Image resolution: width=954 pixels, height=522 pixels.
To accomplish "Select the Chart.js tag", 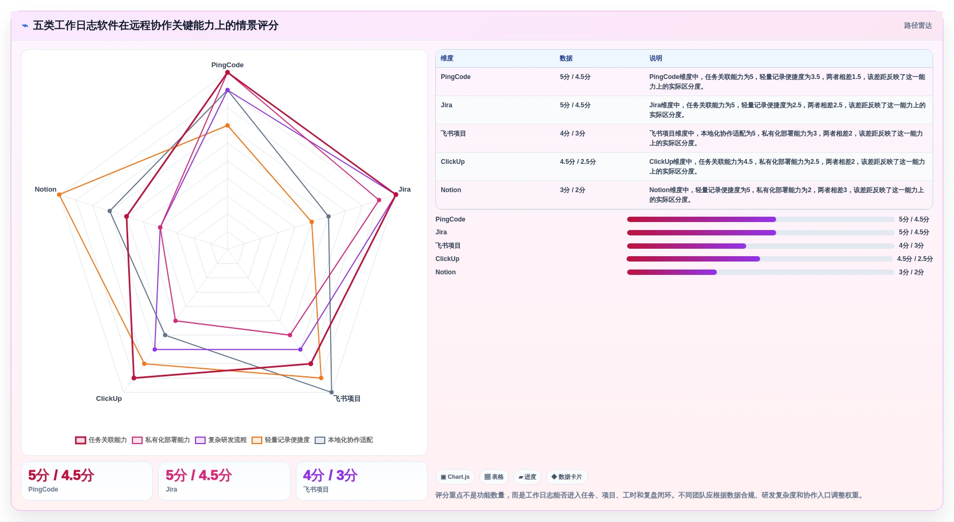I will point(455,477).
